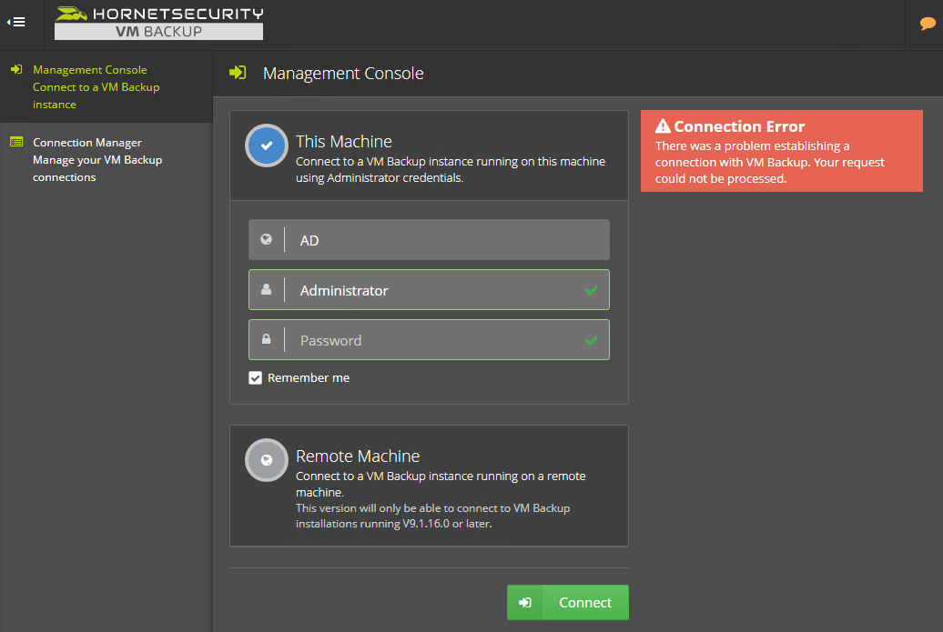Click into the Password field
This screenshot has height=632, width=943.
pos(429,339)
